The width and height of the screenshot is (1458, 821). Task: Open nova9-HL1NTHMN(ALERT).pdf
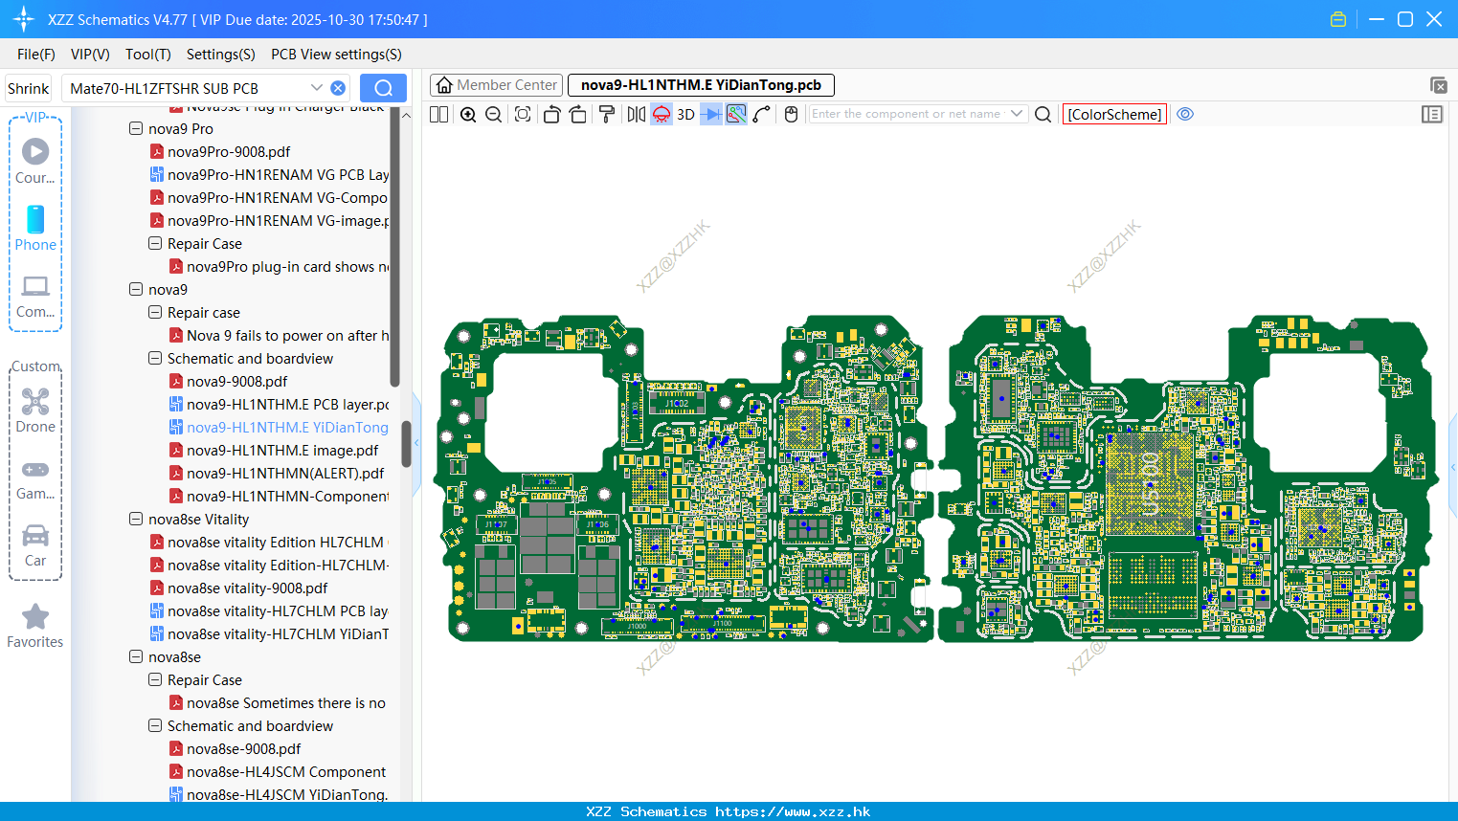(x=277, y=473)
